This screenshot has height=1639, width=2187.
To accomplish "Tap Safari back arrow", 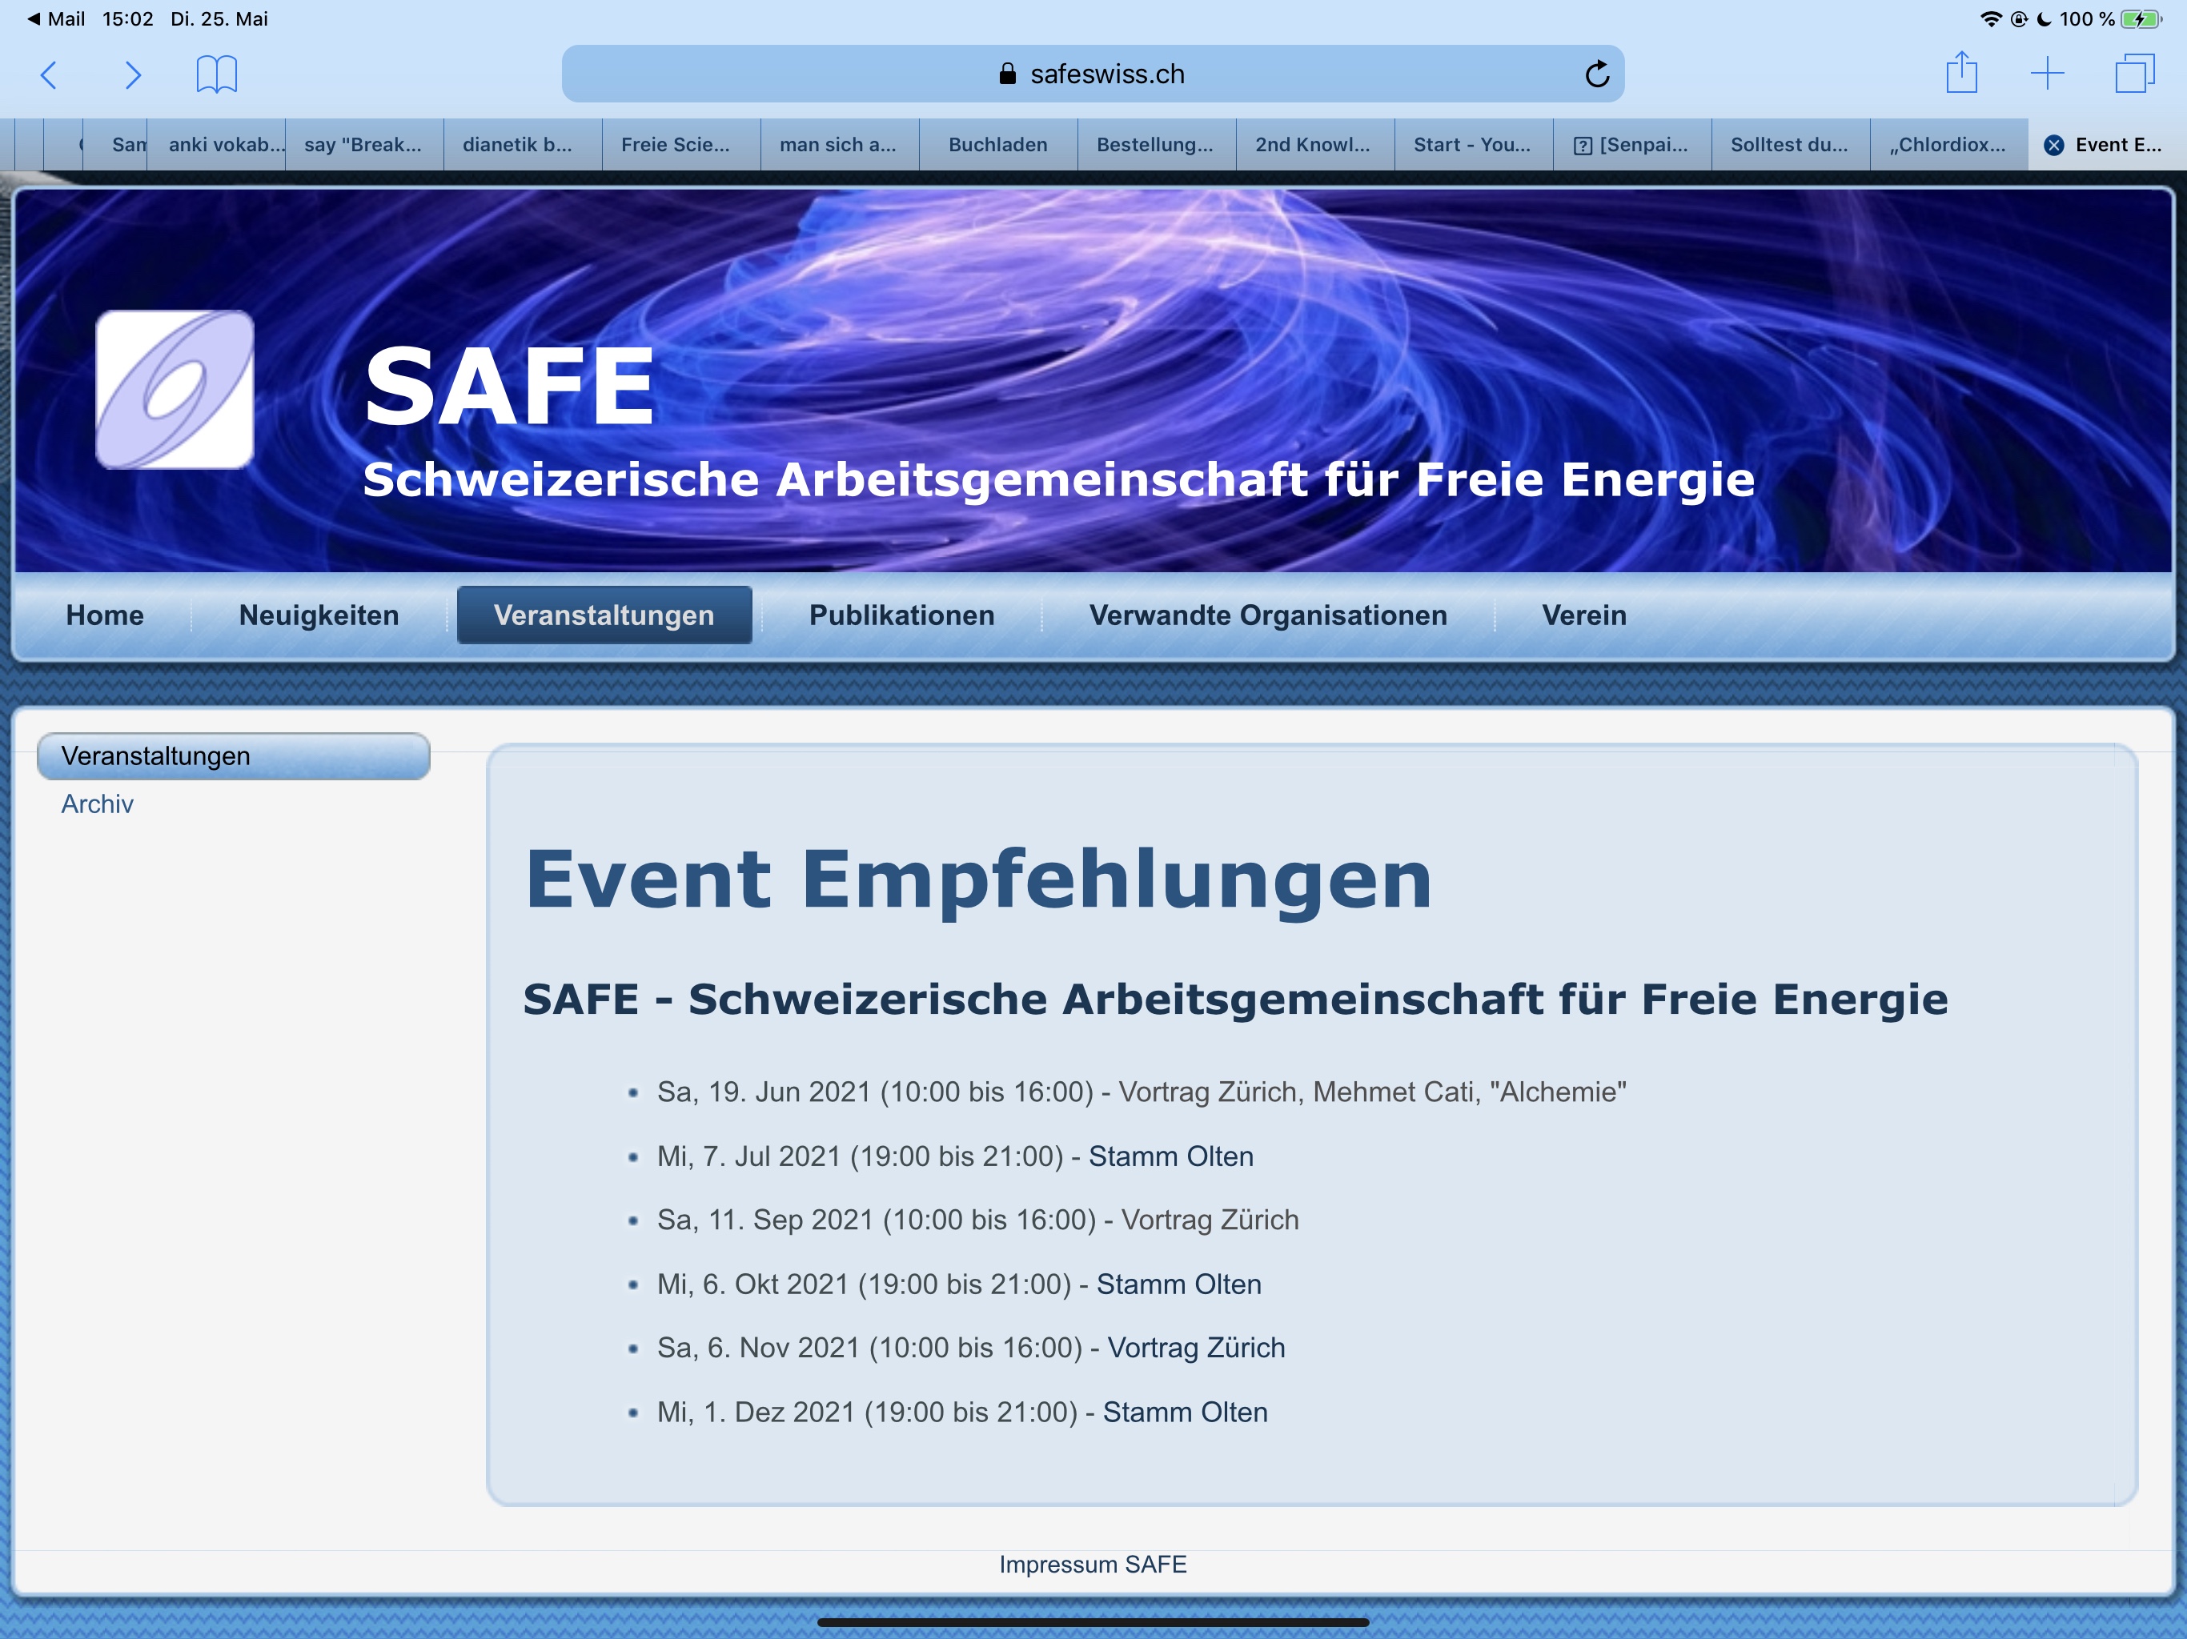I will [x=49, y=74].
